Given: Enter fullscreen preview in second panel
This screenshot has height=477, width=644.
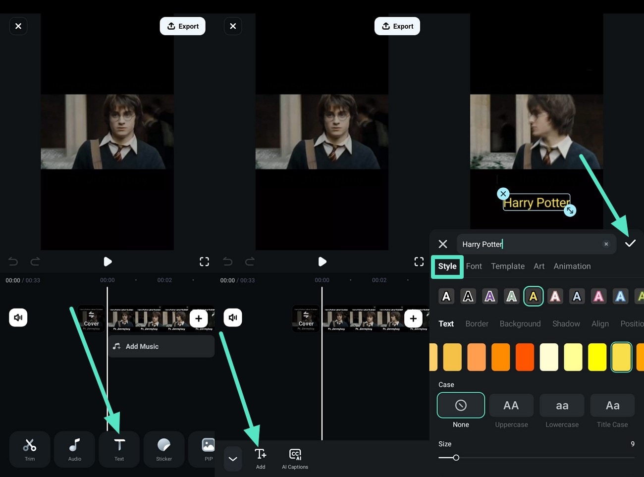Looking at the screenshot, I should coord(419,262).
